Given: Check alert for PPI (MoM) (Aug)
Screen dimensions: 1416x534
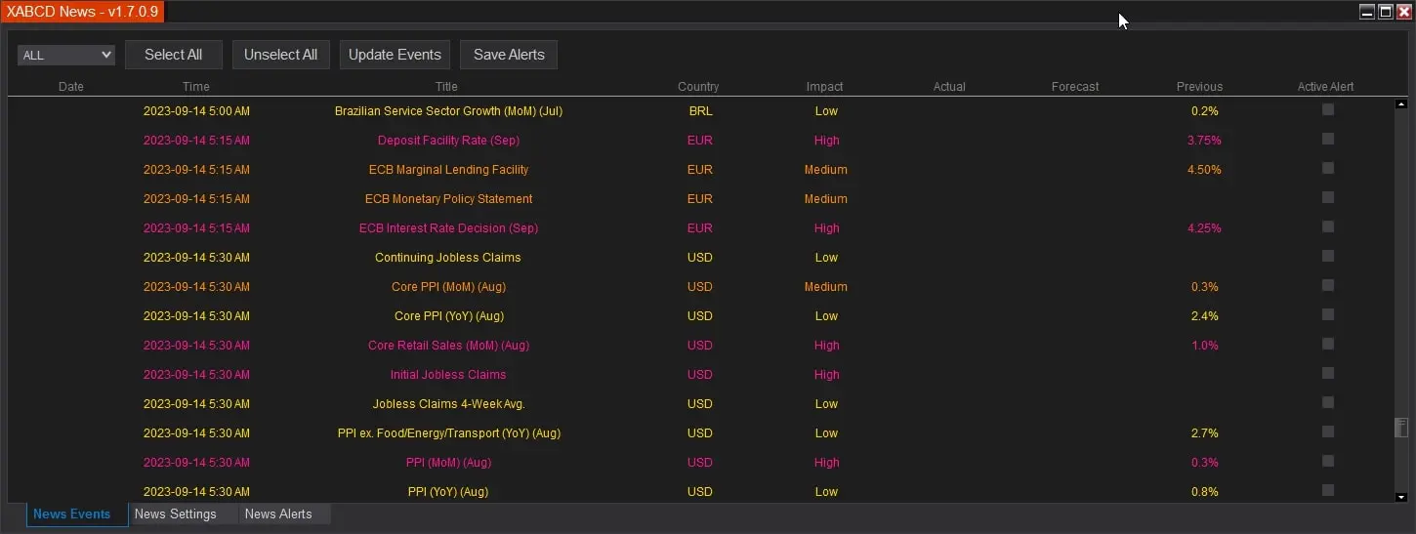Looking at the screenshot, I should click(x=1328, y=461).
